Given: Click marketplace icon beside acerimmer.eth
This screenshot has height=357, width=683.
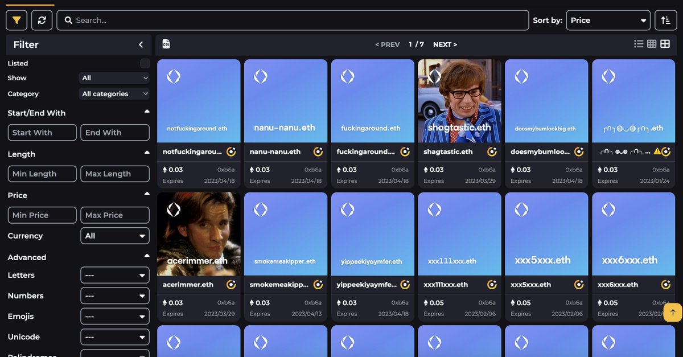Looking at the screenshot, I should coord(231,284).
